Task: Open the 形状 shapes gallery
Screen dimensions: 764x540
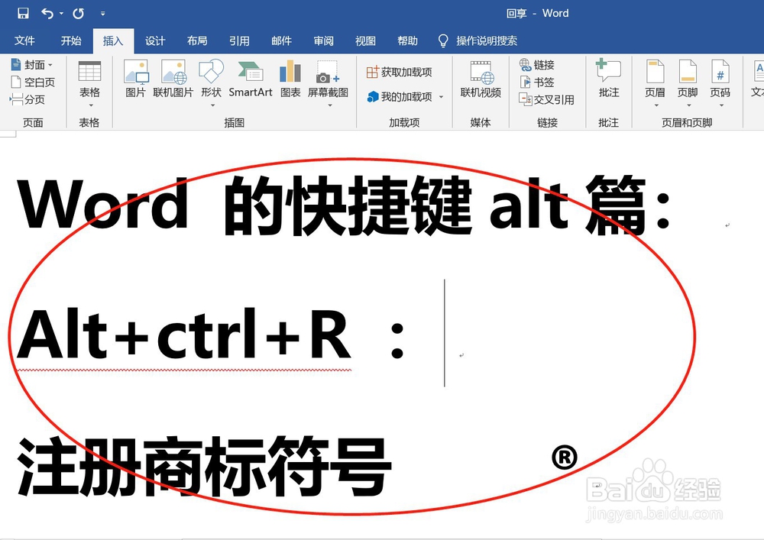Action: tap(212, 82)
